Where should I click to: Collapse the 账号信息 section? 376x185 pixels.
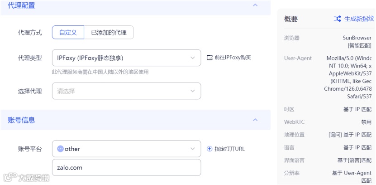[x=255, y=120]
